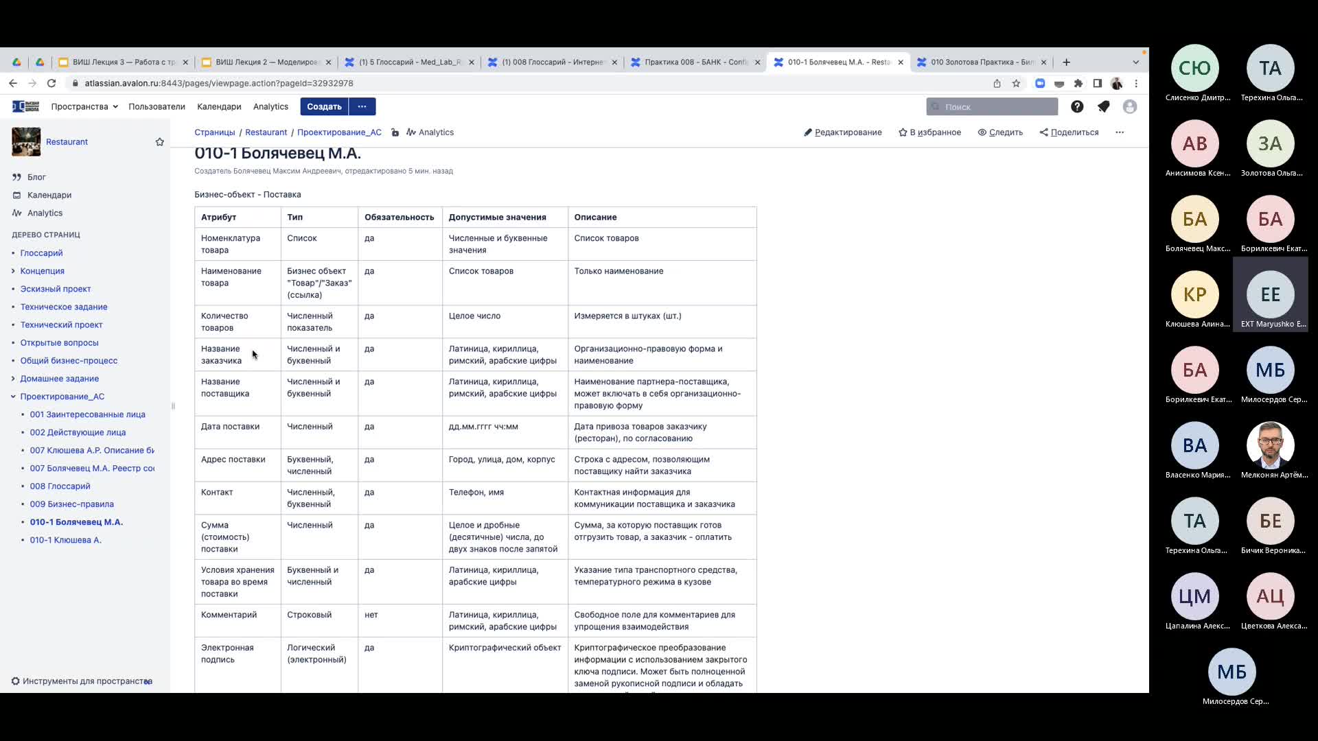Open the Страницы breadcrumb link
Screen dimensions: 1318x741
(214, 132)
